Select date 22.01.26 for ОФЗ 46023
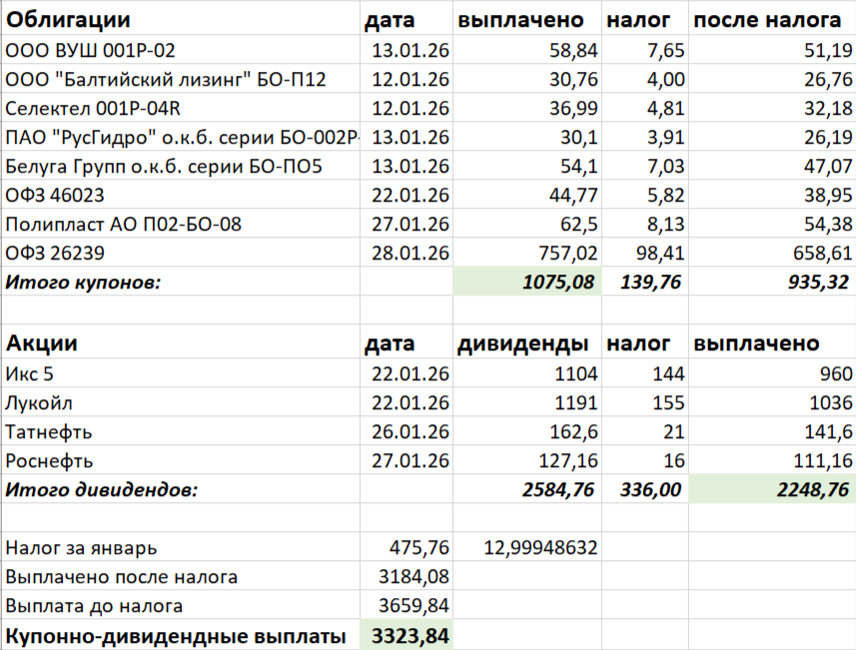This screenshot has height=650, width=856. click(x=407, y=195)
